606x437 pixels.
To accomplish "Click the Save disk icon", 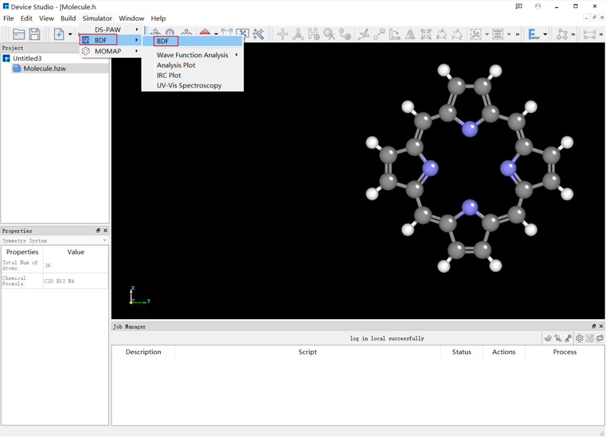I will pos(35,34).
